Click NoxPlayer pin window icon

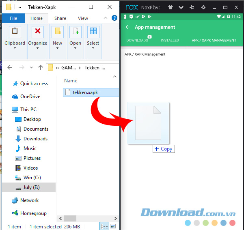click(x=192, y=7)
